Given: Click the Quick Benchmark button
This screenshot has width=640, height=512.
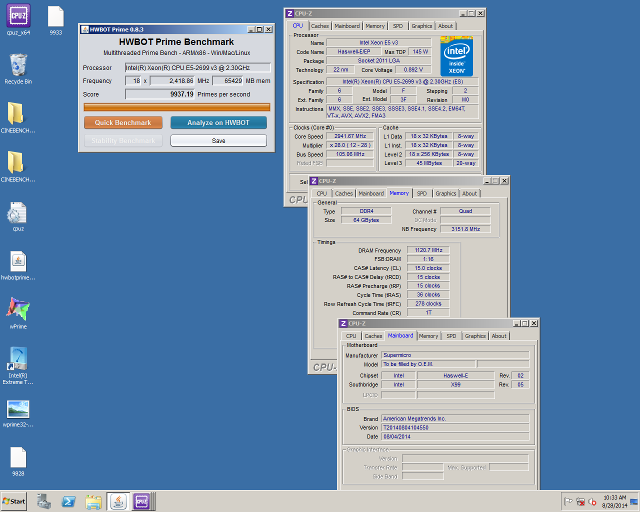Looking at the screenshot, I should pos(123,122).
